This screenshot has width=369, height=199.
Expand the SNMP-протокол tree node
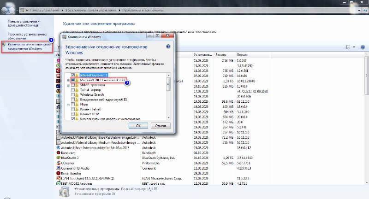(68, 85)
